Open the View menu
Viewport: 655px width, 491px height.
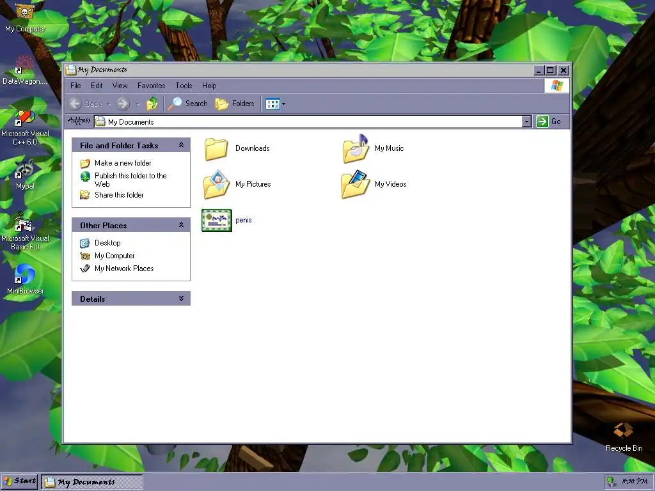pos(120,86)
